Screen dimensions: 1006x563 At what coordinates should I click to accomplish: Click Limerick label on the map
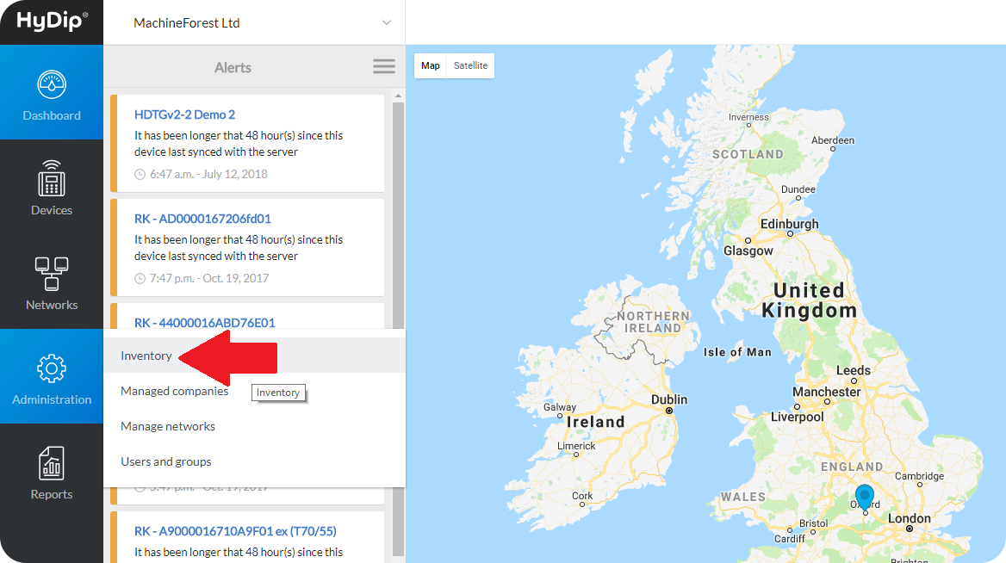tap(576, 446)
